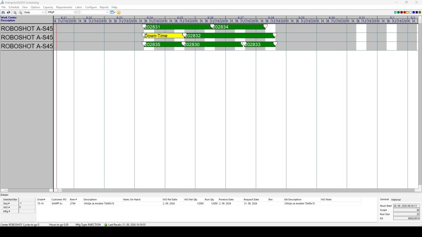Screen dimensions: 422x237
Task: Open the empty combo box in toolbar
Action: click(94, 12)
